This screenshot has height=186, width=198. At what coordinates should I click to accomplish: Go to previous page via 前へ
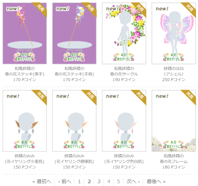[x=65, y=182]
